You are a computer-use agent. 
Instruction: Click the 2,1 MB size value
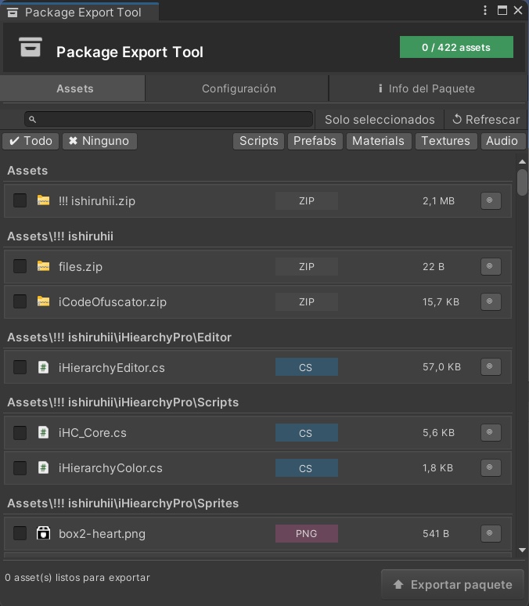[438, 201]
